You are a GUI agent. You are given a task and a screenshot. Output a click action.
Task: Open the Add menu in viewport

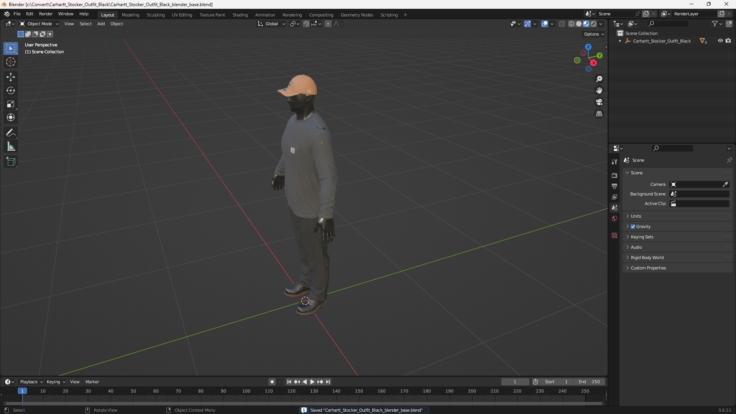click(101, 24)
